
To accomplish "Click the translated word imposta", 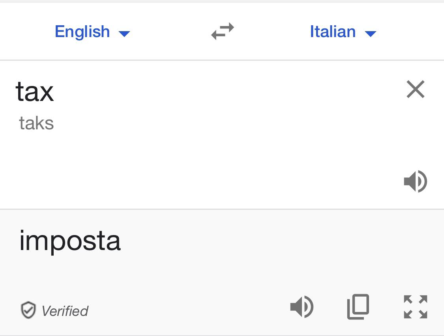I will click(70, 241).
